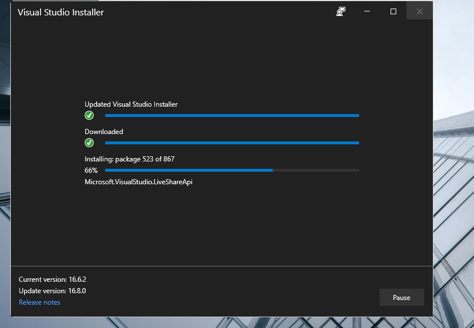Open the feedback icon in title bar
Image resolution: width=474 pixels, height=328 pixels.
341,11
